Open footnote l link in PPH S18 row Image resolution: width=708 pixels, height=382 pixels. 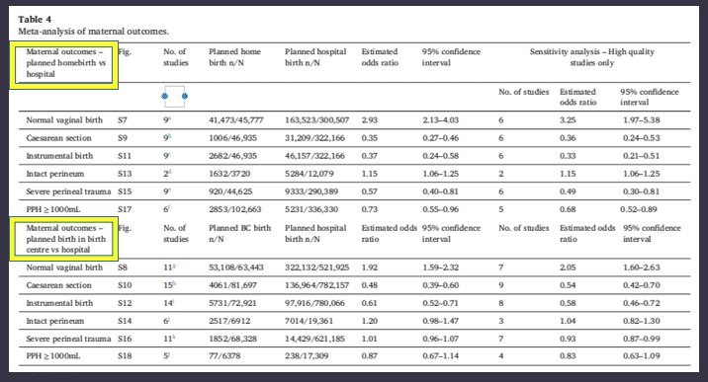[169, 354]
